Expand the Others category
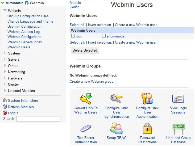Viewport: 195px width, 147px height. [x=5, y=65]
